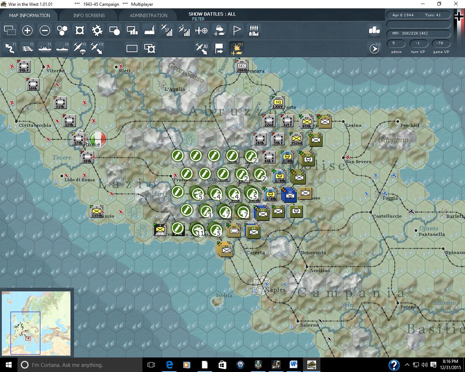This screenshot has width=465, height=372.
Task: Open Word from the taskbar
Action: click(x=294, y=365)
